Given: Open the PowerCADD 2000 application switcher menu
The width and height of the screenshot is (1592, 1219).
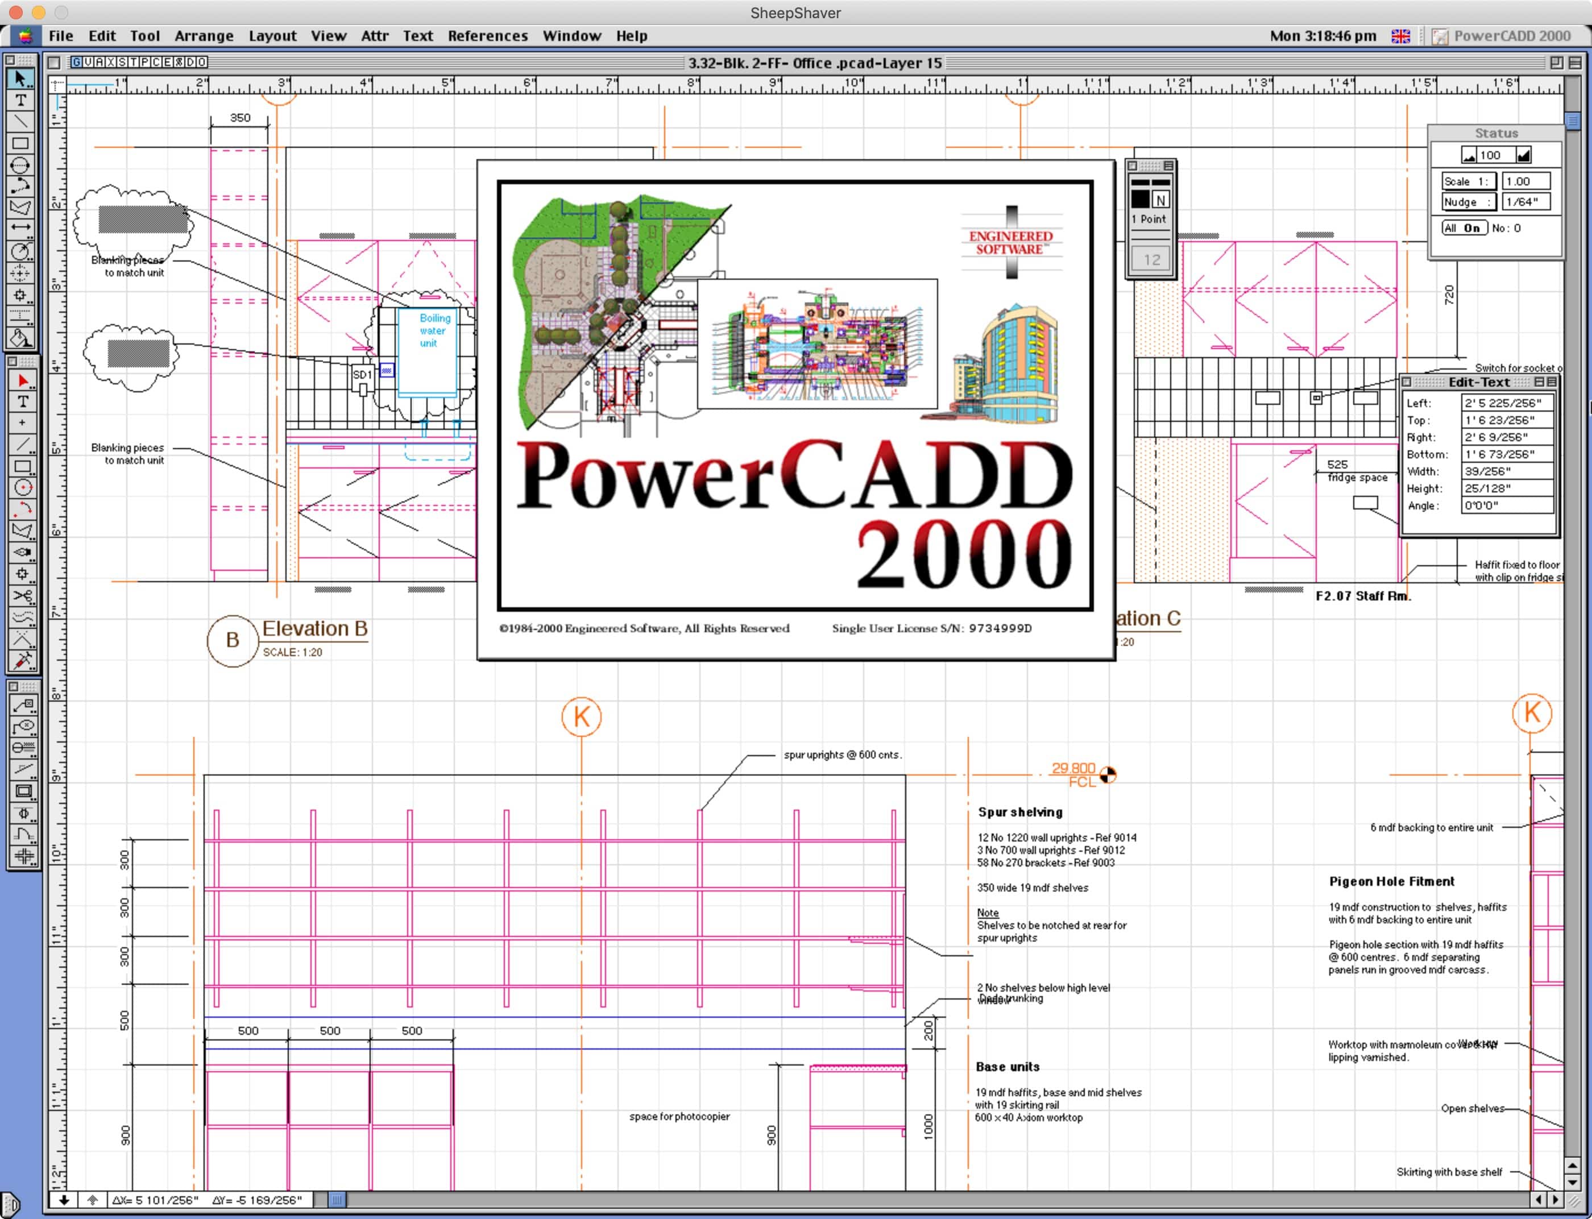Looking at the screenshot, I should (x=1502, y=36).
